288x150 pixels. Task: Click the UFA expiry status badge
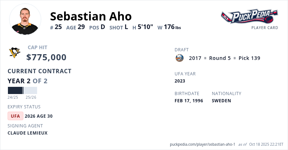click(15, 116)
